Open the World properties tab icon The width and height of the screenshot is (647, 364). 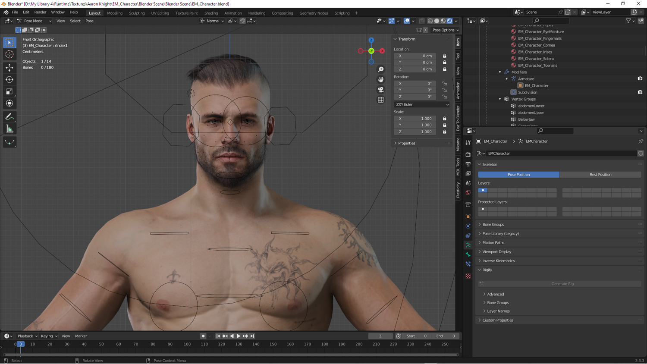coord(468,192)
